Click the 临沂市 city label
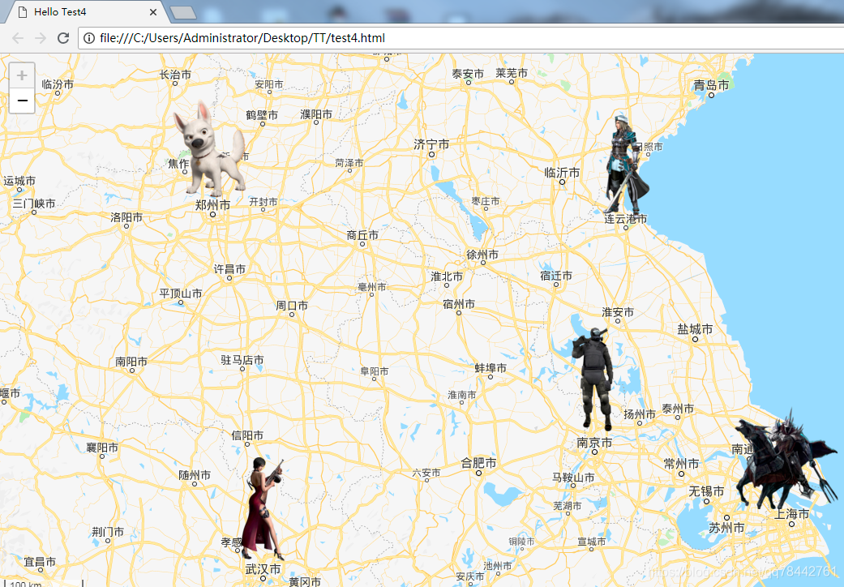 click(x=562, y=173)
